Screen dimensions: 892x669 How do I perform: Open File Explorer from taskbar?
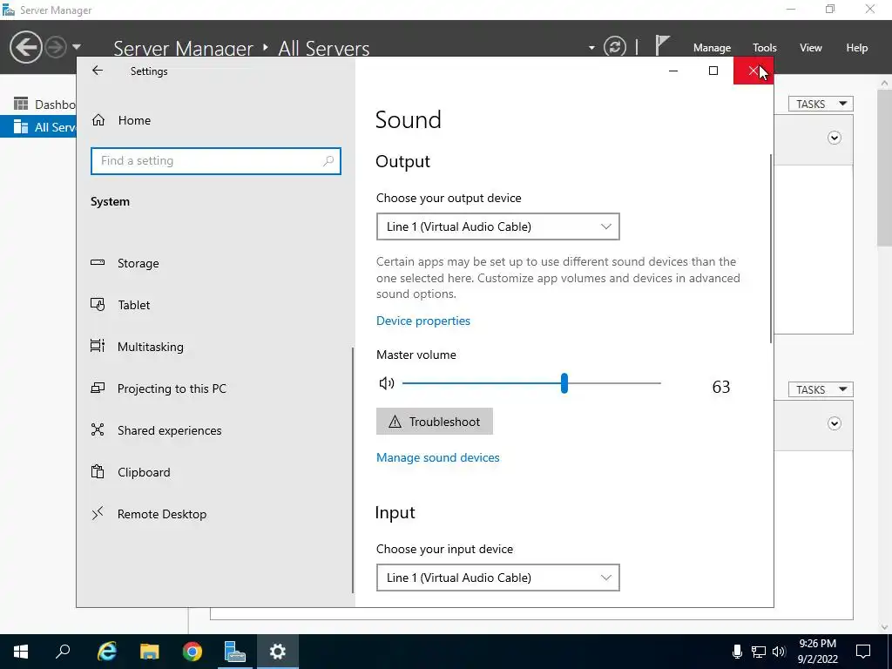pyautogui.click(x=150, y=652)
